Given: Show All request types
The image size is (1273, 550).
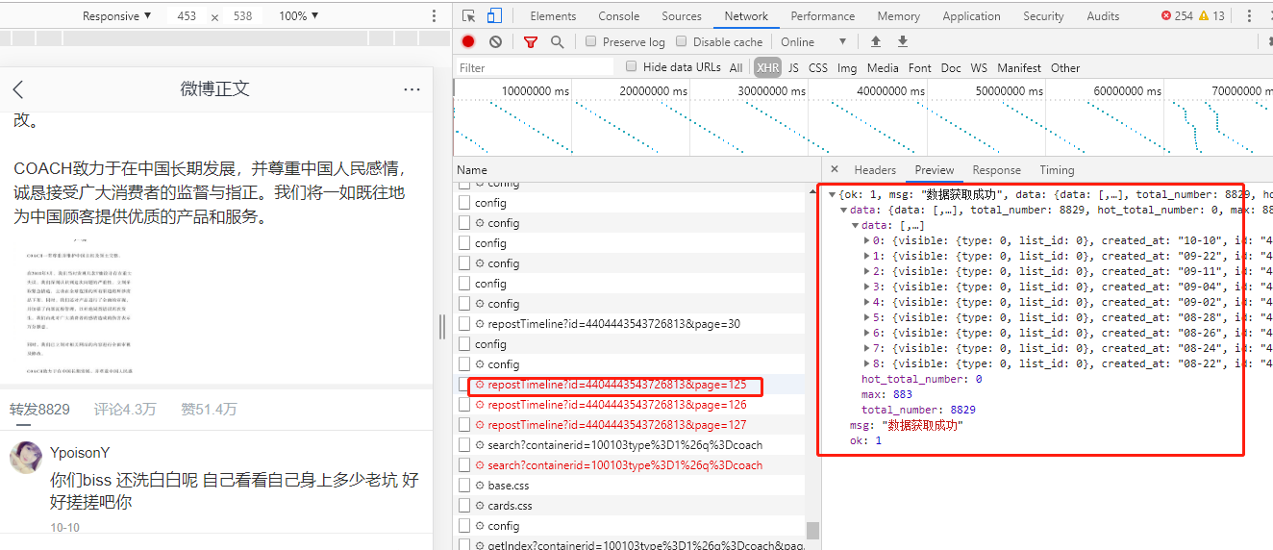Looking at the screenshot, I should click(x=736, y=67).
